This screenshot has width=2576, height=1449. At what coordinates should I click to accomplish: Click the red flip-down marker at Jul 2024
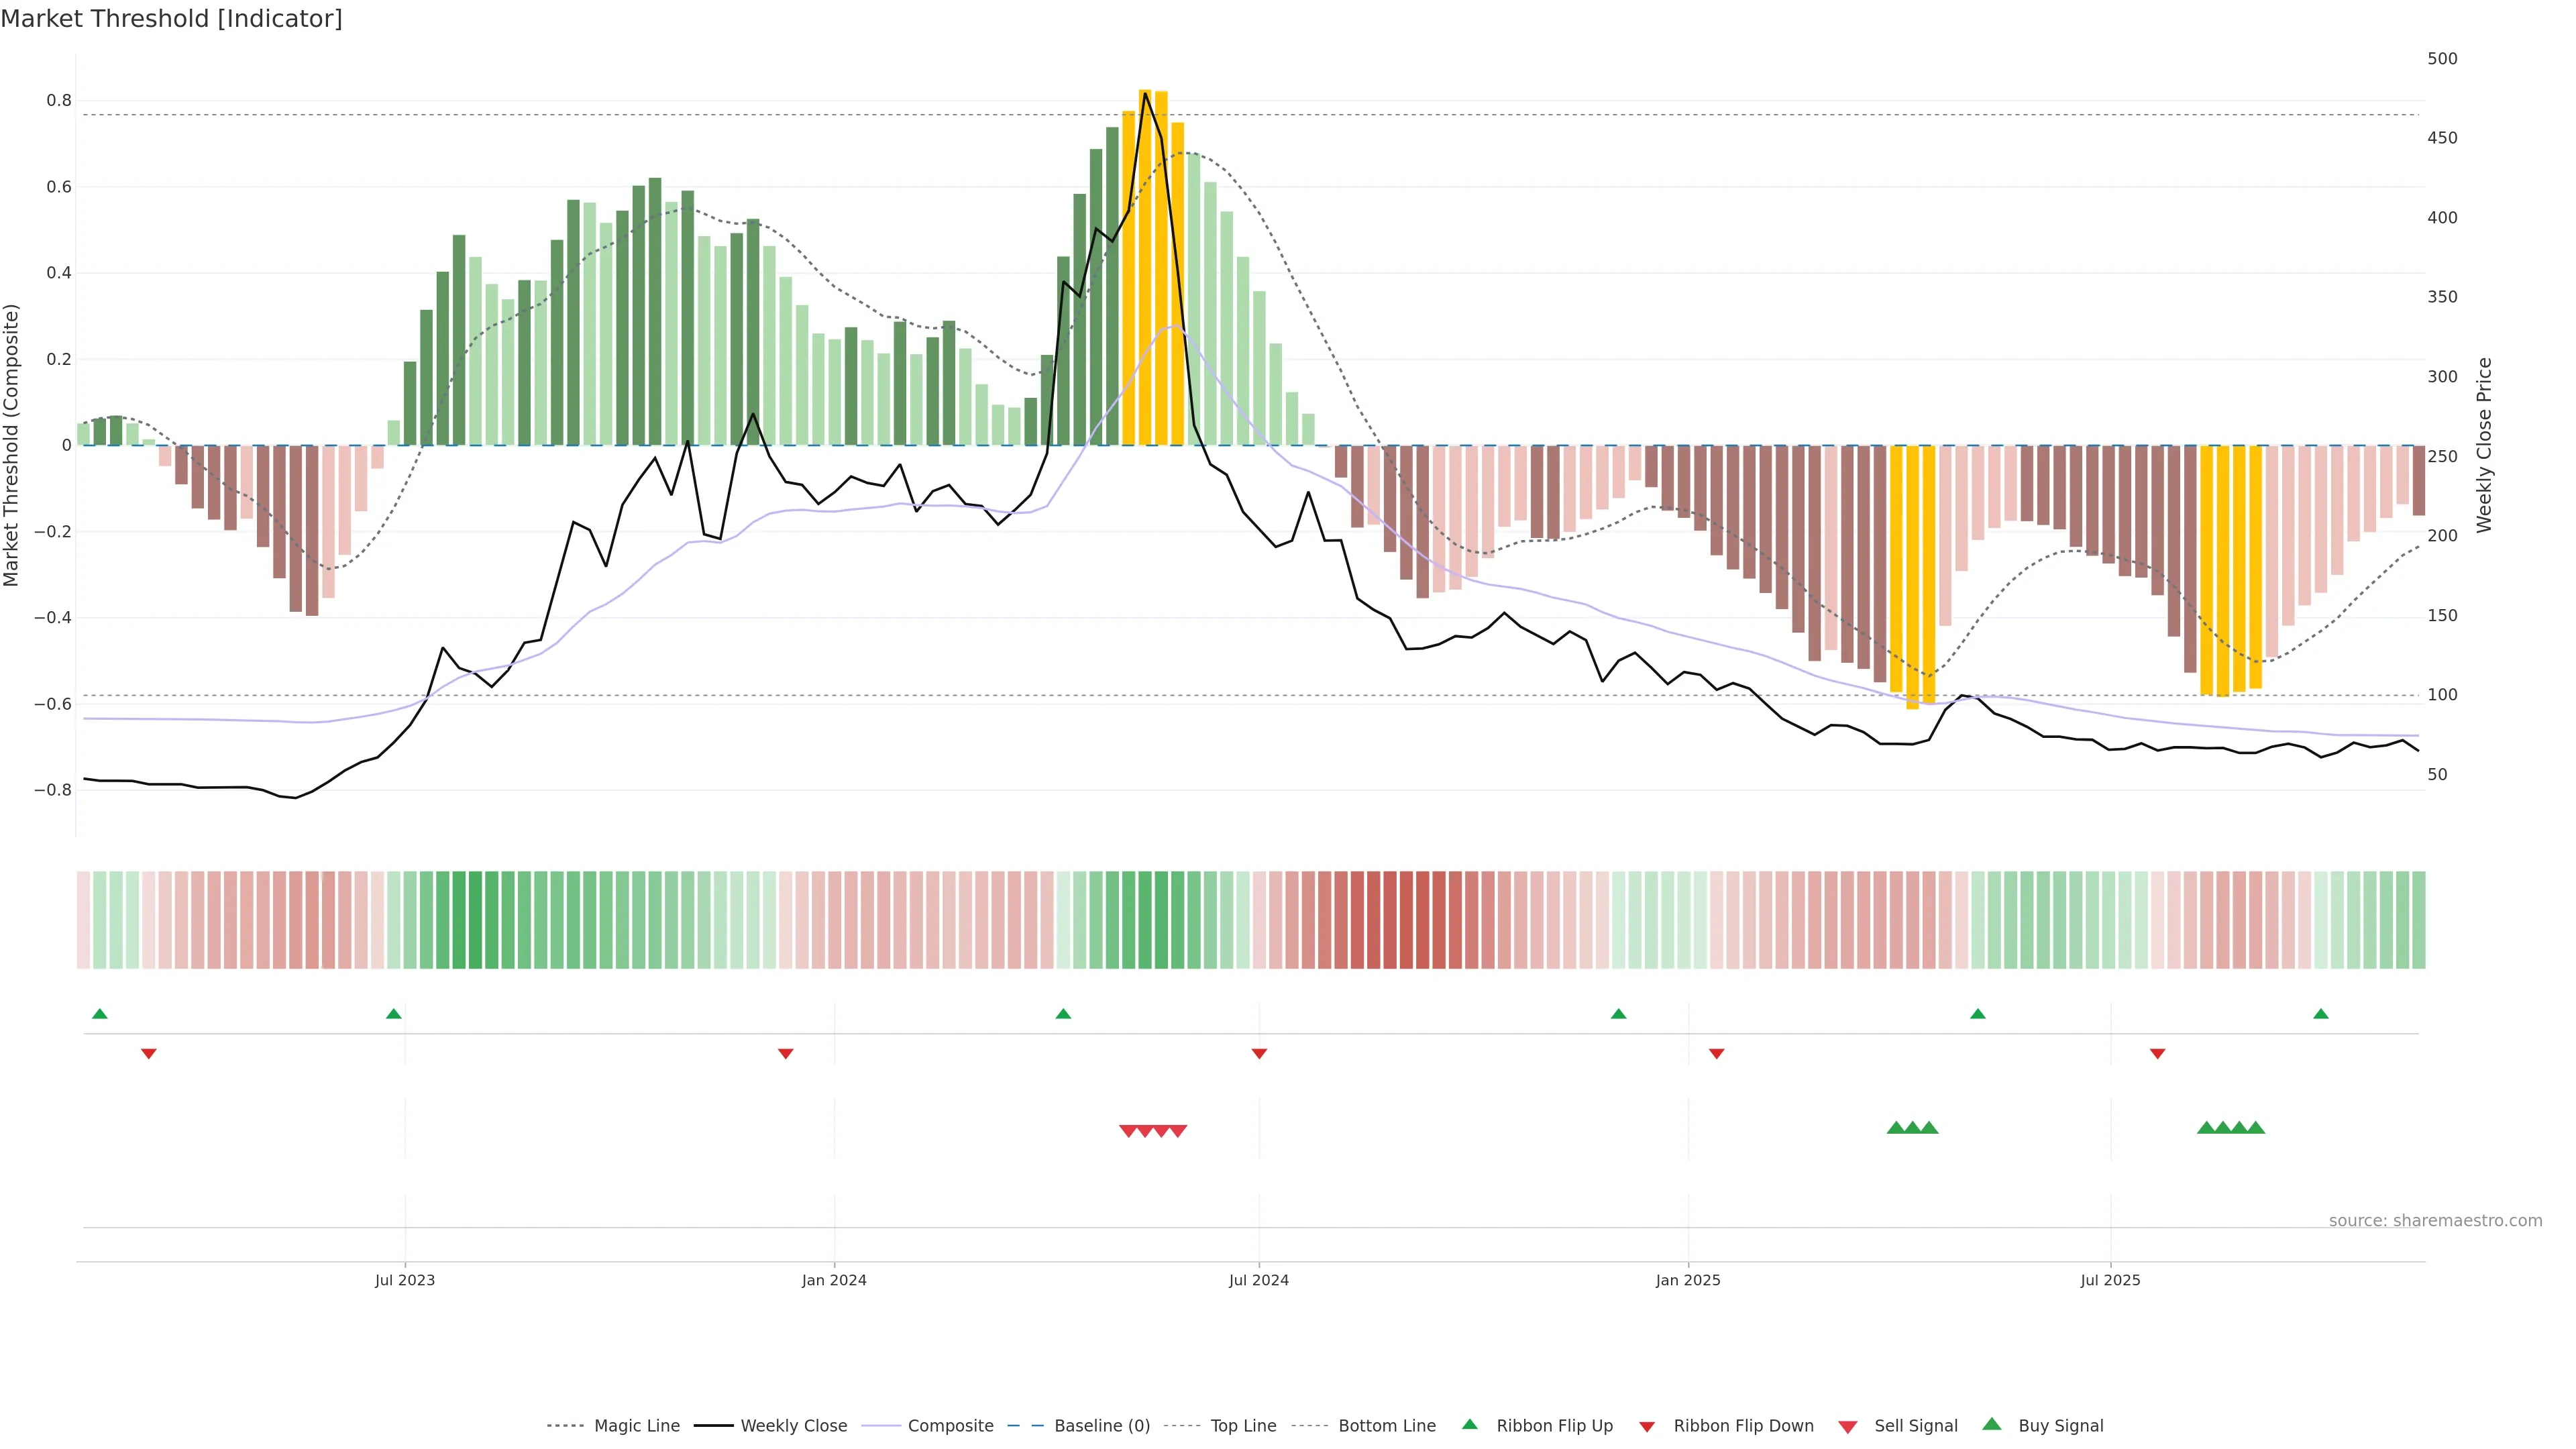click(1259, 1054)
